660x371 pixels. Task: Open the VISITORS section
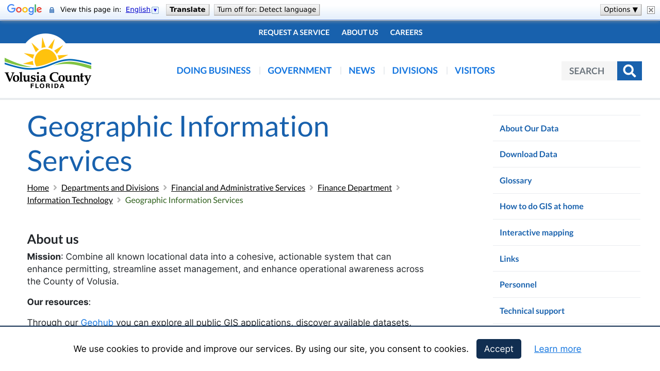(474, 70)
